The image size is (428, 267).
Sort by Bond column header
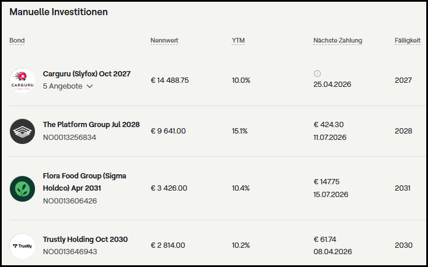click(x=17, y=40)
